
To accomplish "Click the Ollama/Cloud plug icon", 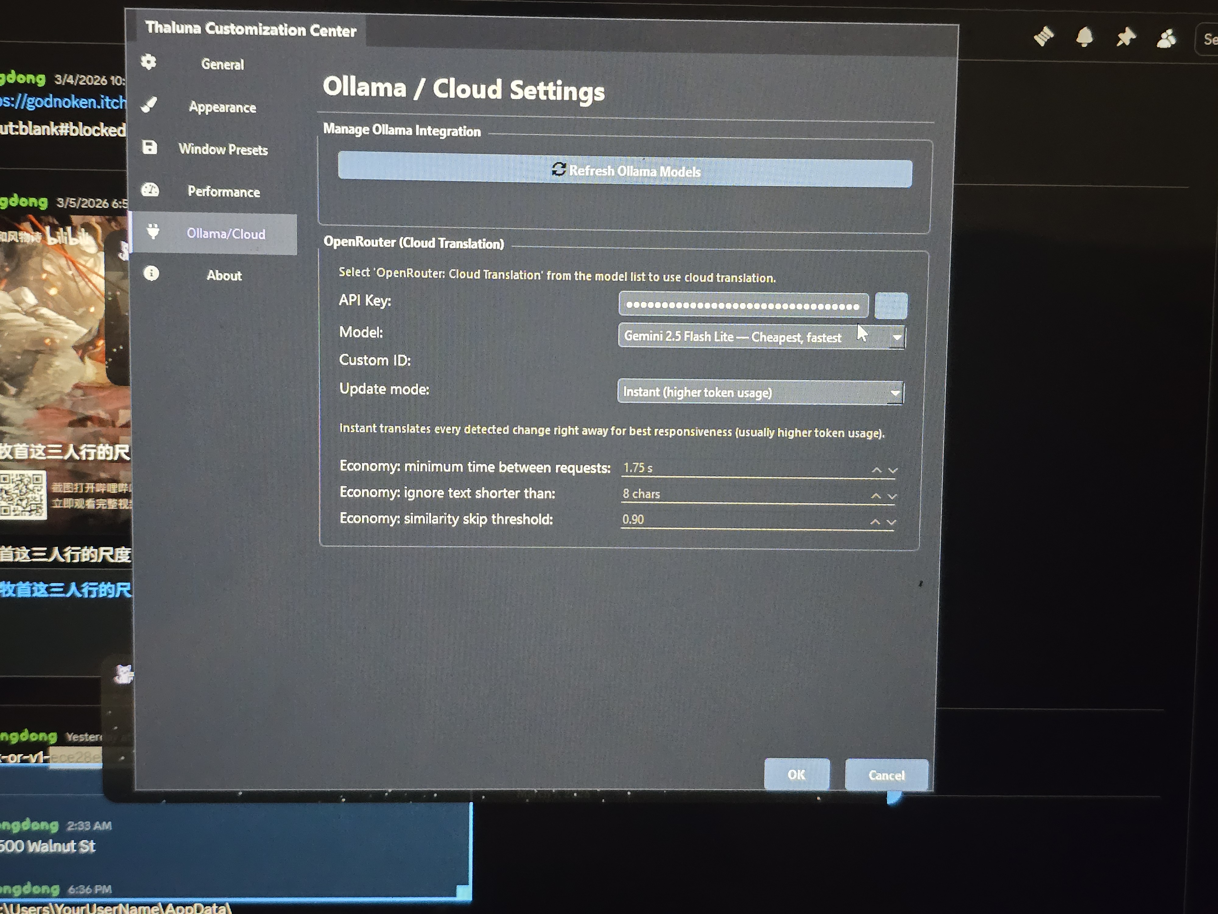I will [153, 231].
